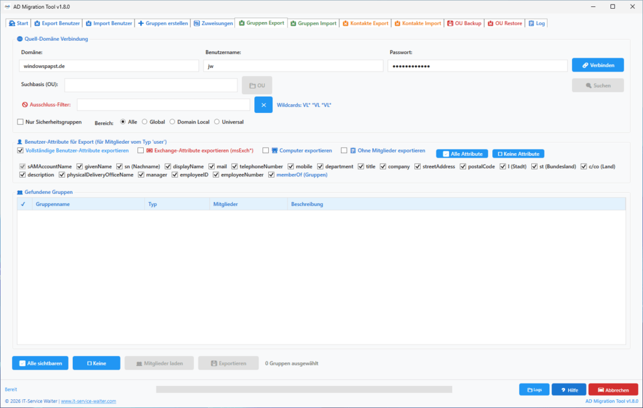Click the blue X clear-filter button
The height and width of the screenshot is (408, 643).
click(x=263, y=105)
